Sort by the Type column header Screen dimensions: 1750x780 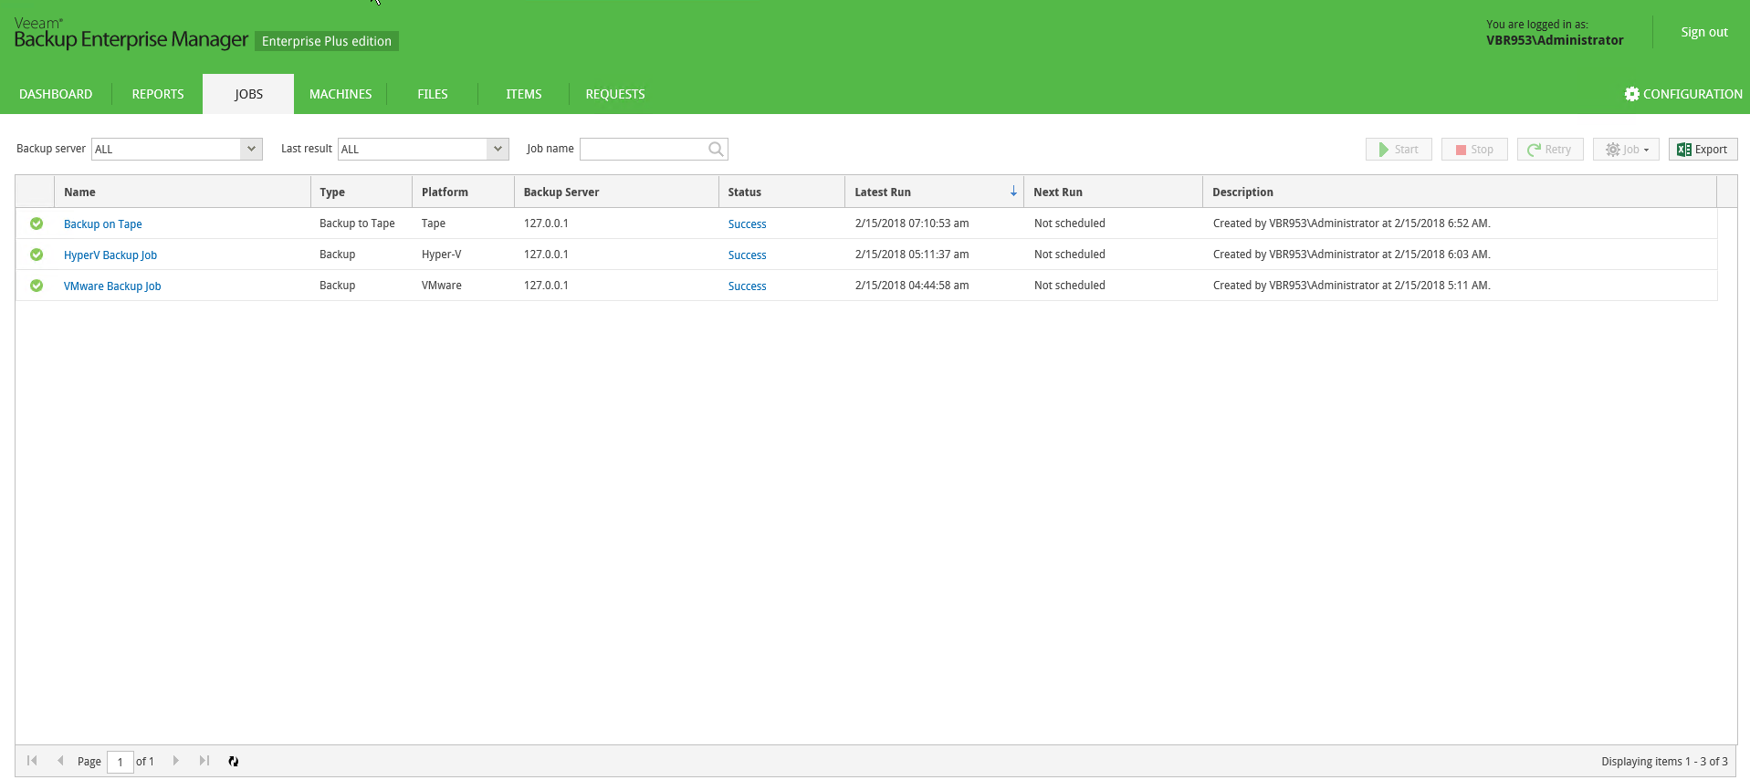362,192
